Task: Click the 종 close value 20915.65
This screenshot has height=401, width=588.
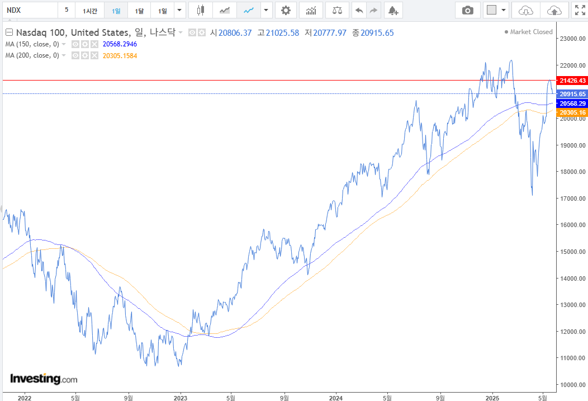Action: click(x=377, y=33)
